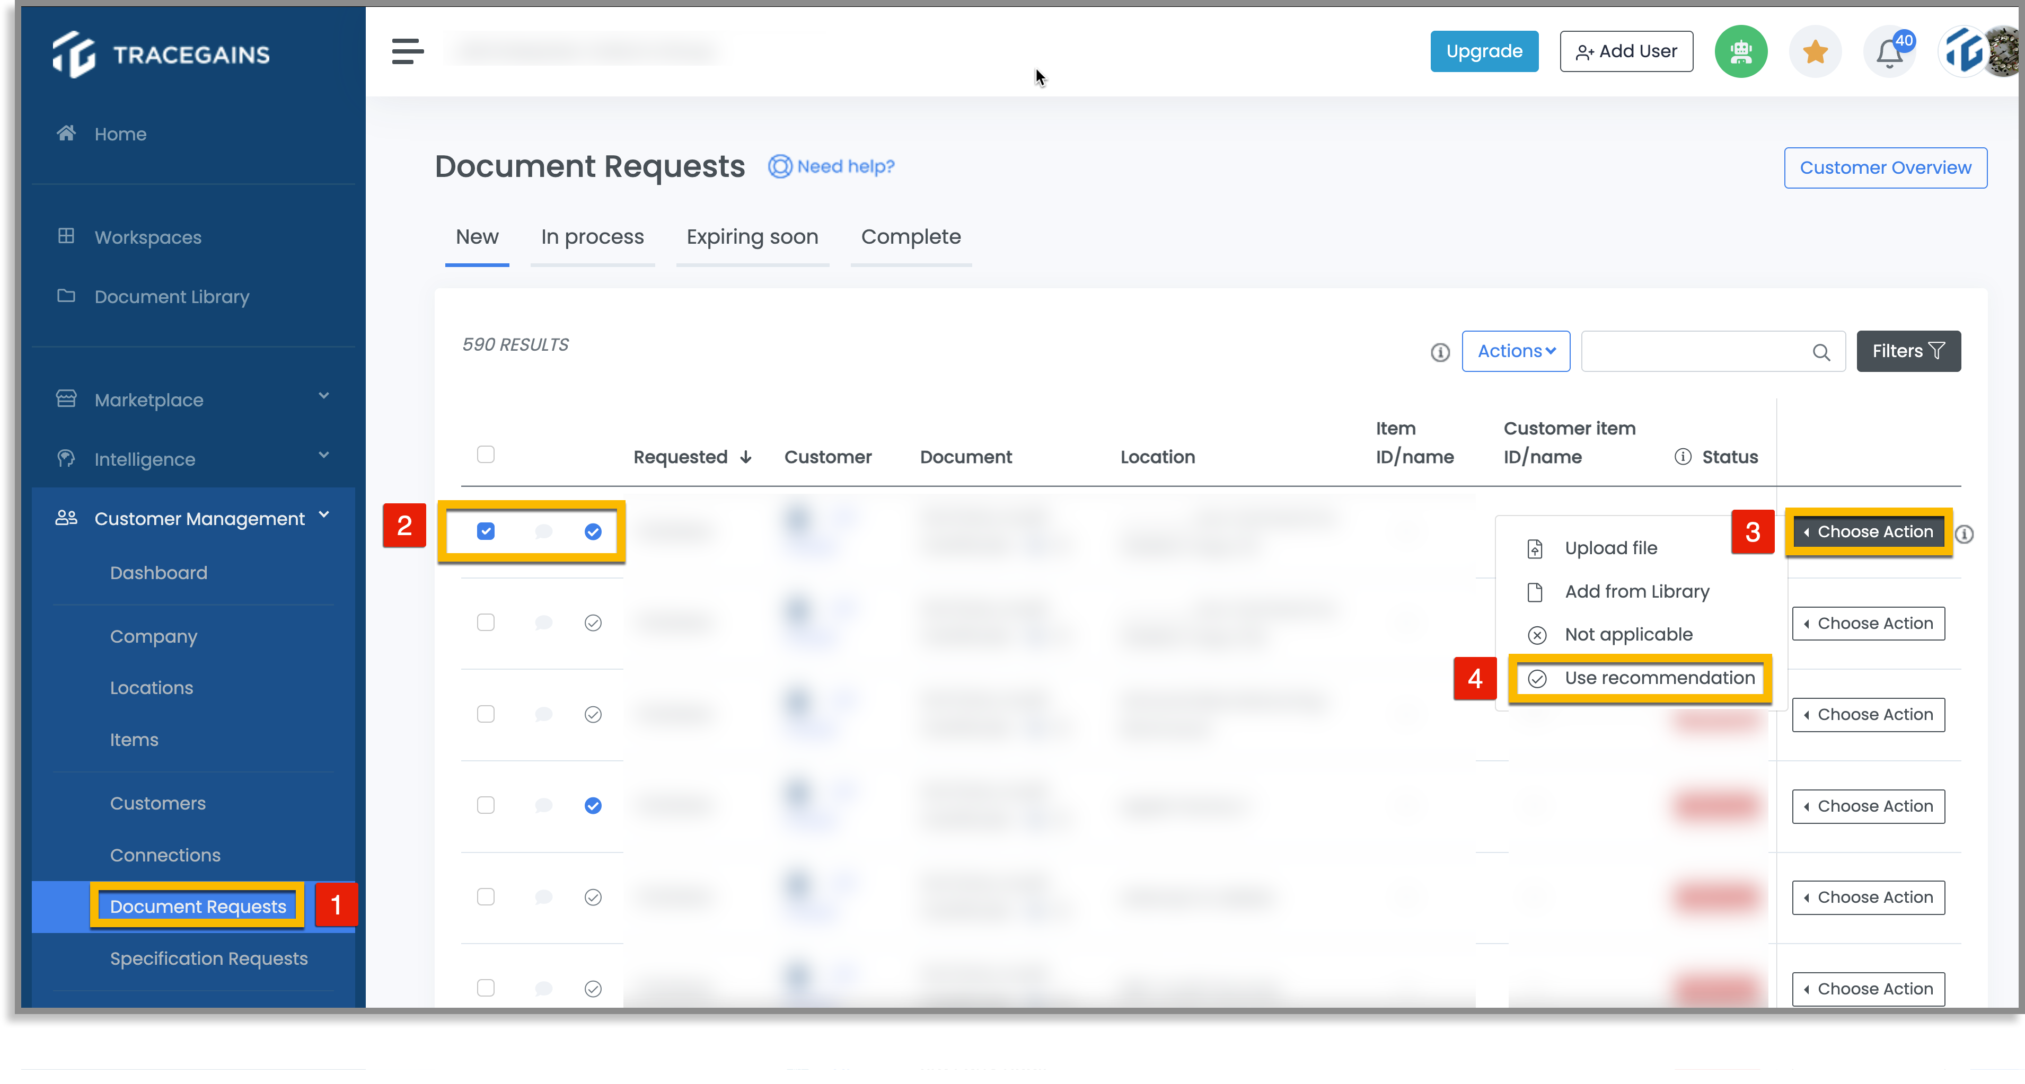Click blue recommendation check in fourth row
Viewport: 2025px width, 1084px height.
(593, 805)
